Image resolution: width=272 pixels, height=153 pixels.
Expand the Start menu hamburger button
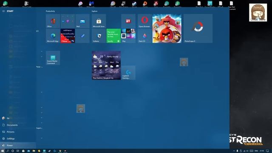tap(3, 11)
